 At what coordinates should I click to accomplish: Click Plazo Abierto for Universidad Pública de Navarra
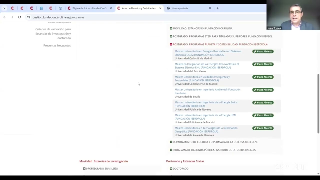263,102
